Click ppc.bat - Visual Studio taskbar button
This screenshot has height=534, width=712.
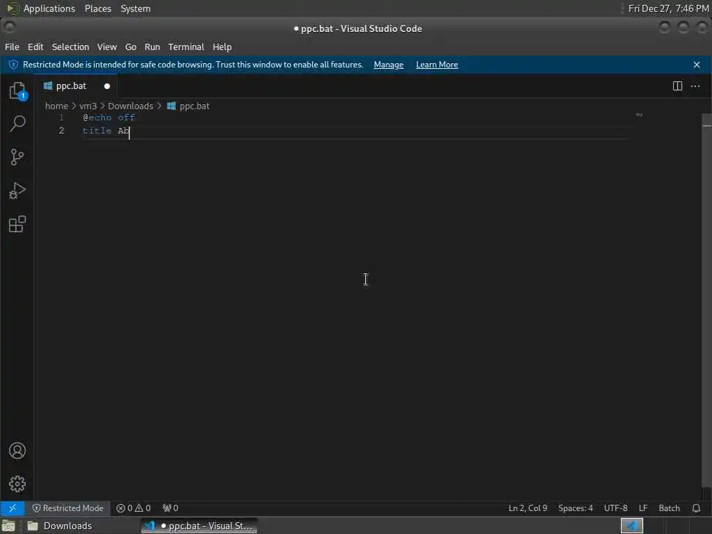(x=199, y=526)
